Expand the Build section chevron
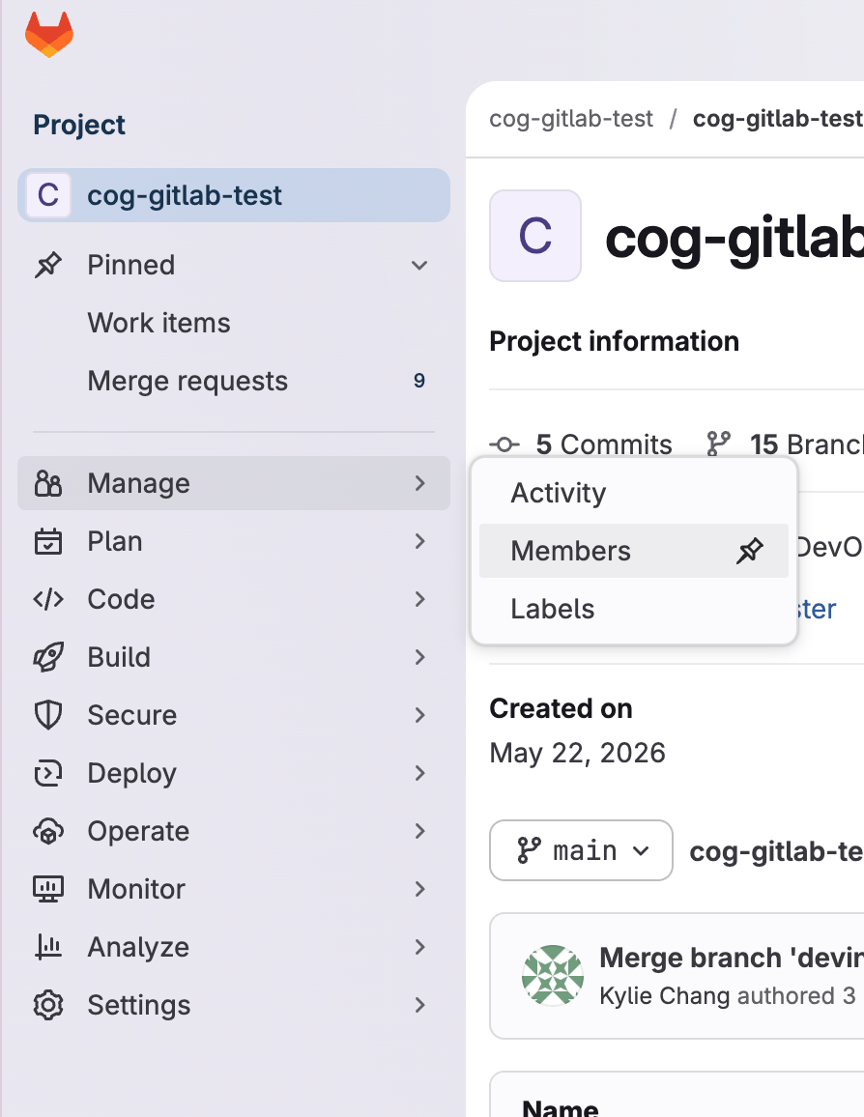The image size is (864, 1117). click(x=419, y=657)
